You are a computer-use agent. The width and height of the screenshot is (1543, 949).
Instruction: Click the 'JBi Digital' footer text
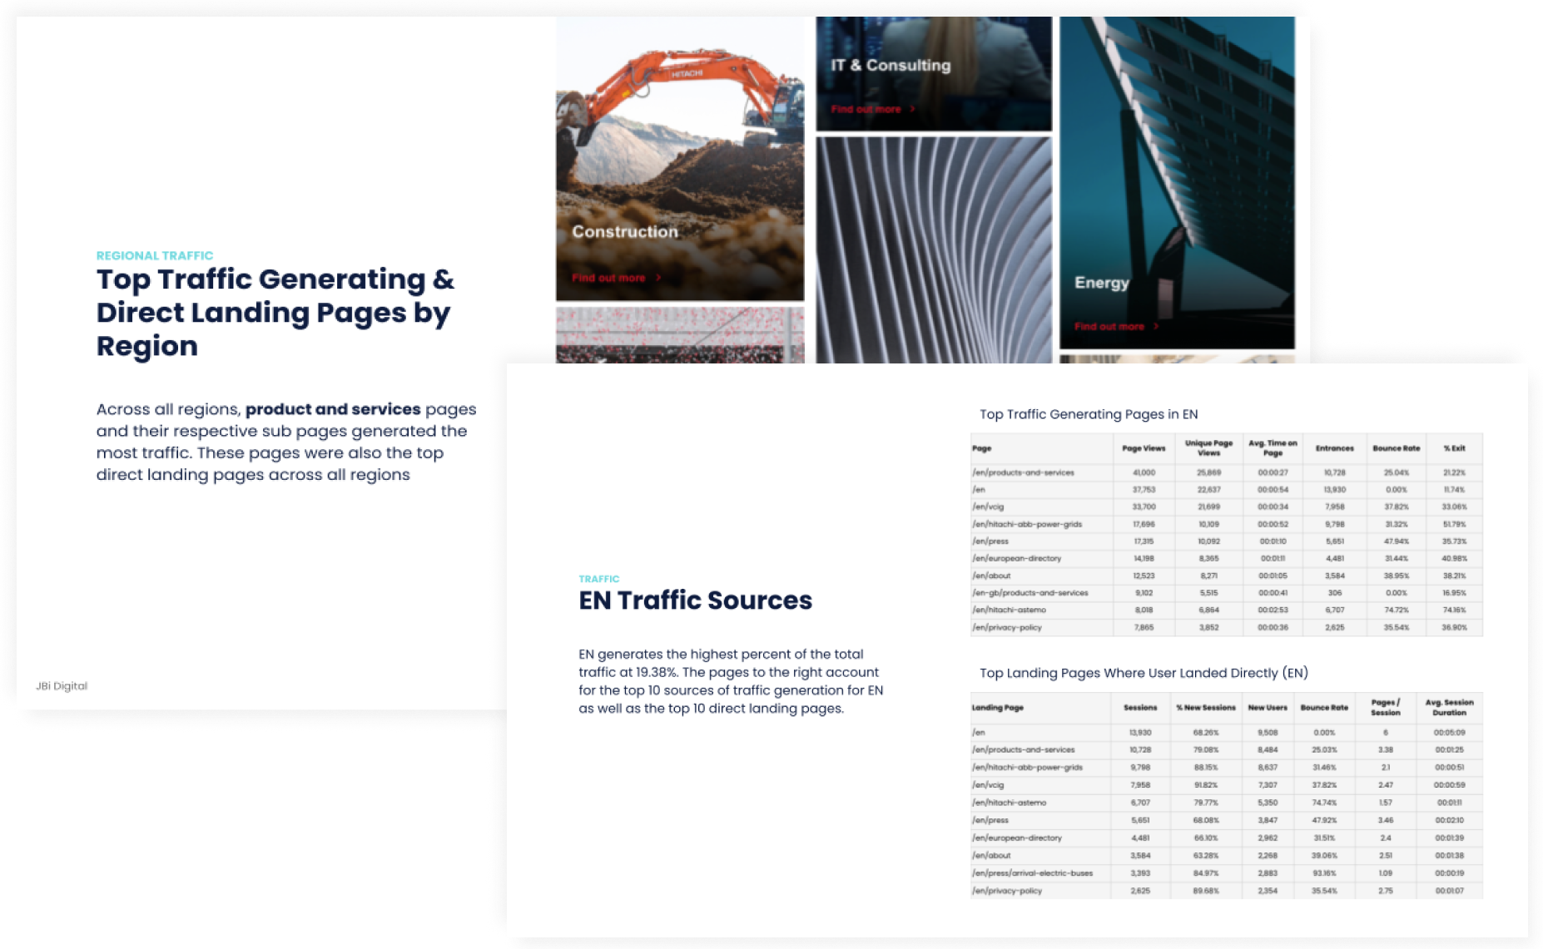coord(62,686)
